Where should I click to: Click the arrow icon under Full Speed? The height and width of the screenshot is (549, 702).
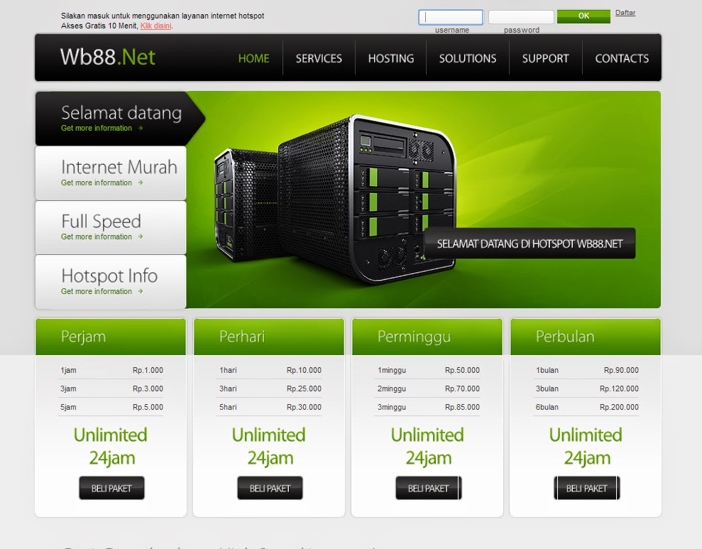141,237
